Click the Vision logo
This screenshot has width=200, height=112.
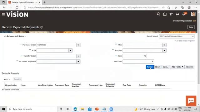click(x=17, y=14)
